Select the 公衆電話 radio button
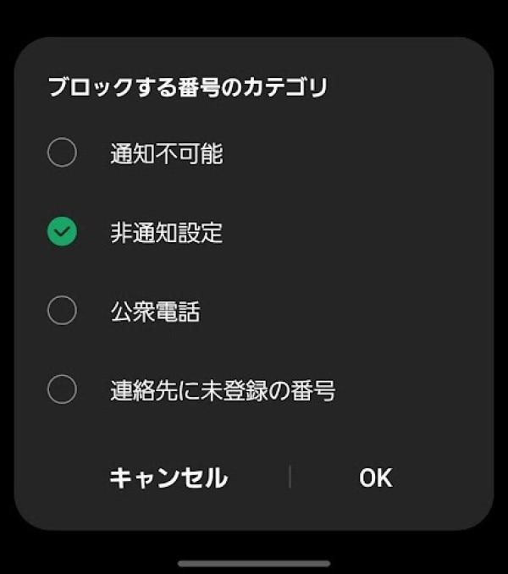Viewport: 508px width, 574px height. point(62,311)
